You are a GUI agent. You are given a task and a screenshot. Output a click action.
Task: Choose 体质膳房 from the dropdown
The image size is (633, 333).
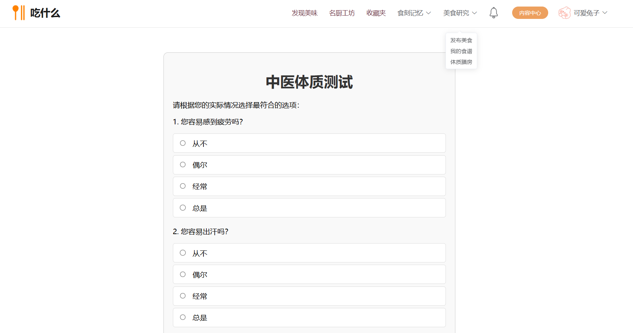click(x=461, y=62)
